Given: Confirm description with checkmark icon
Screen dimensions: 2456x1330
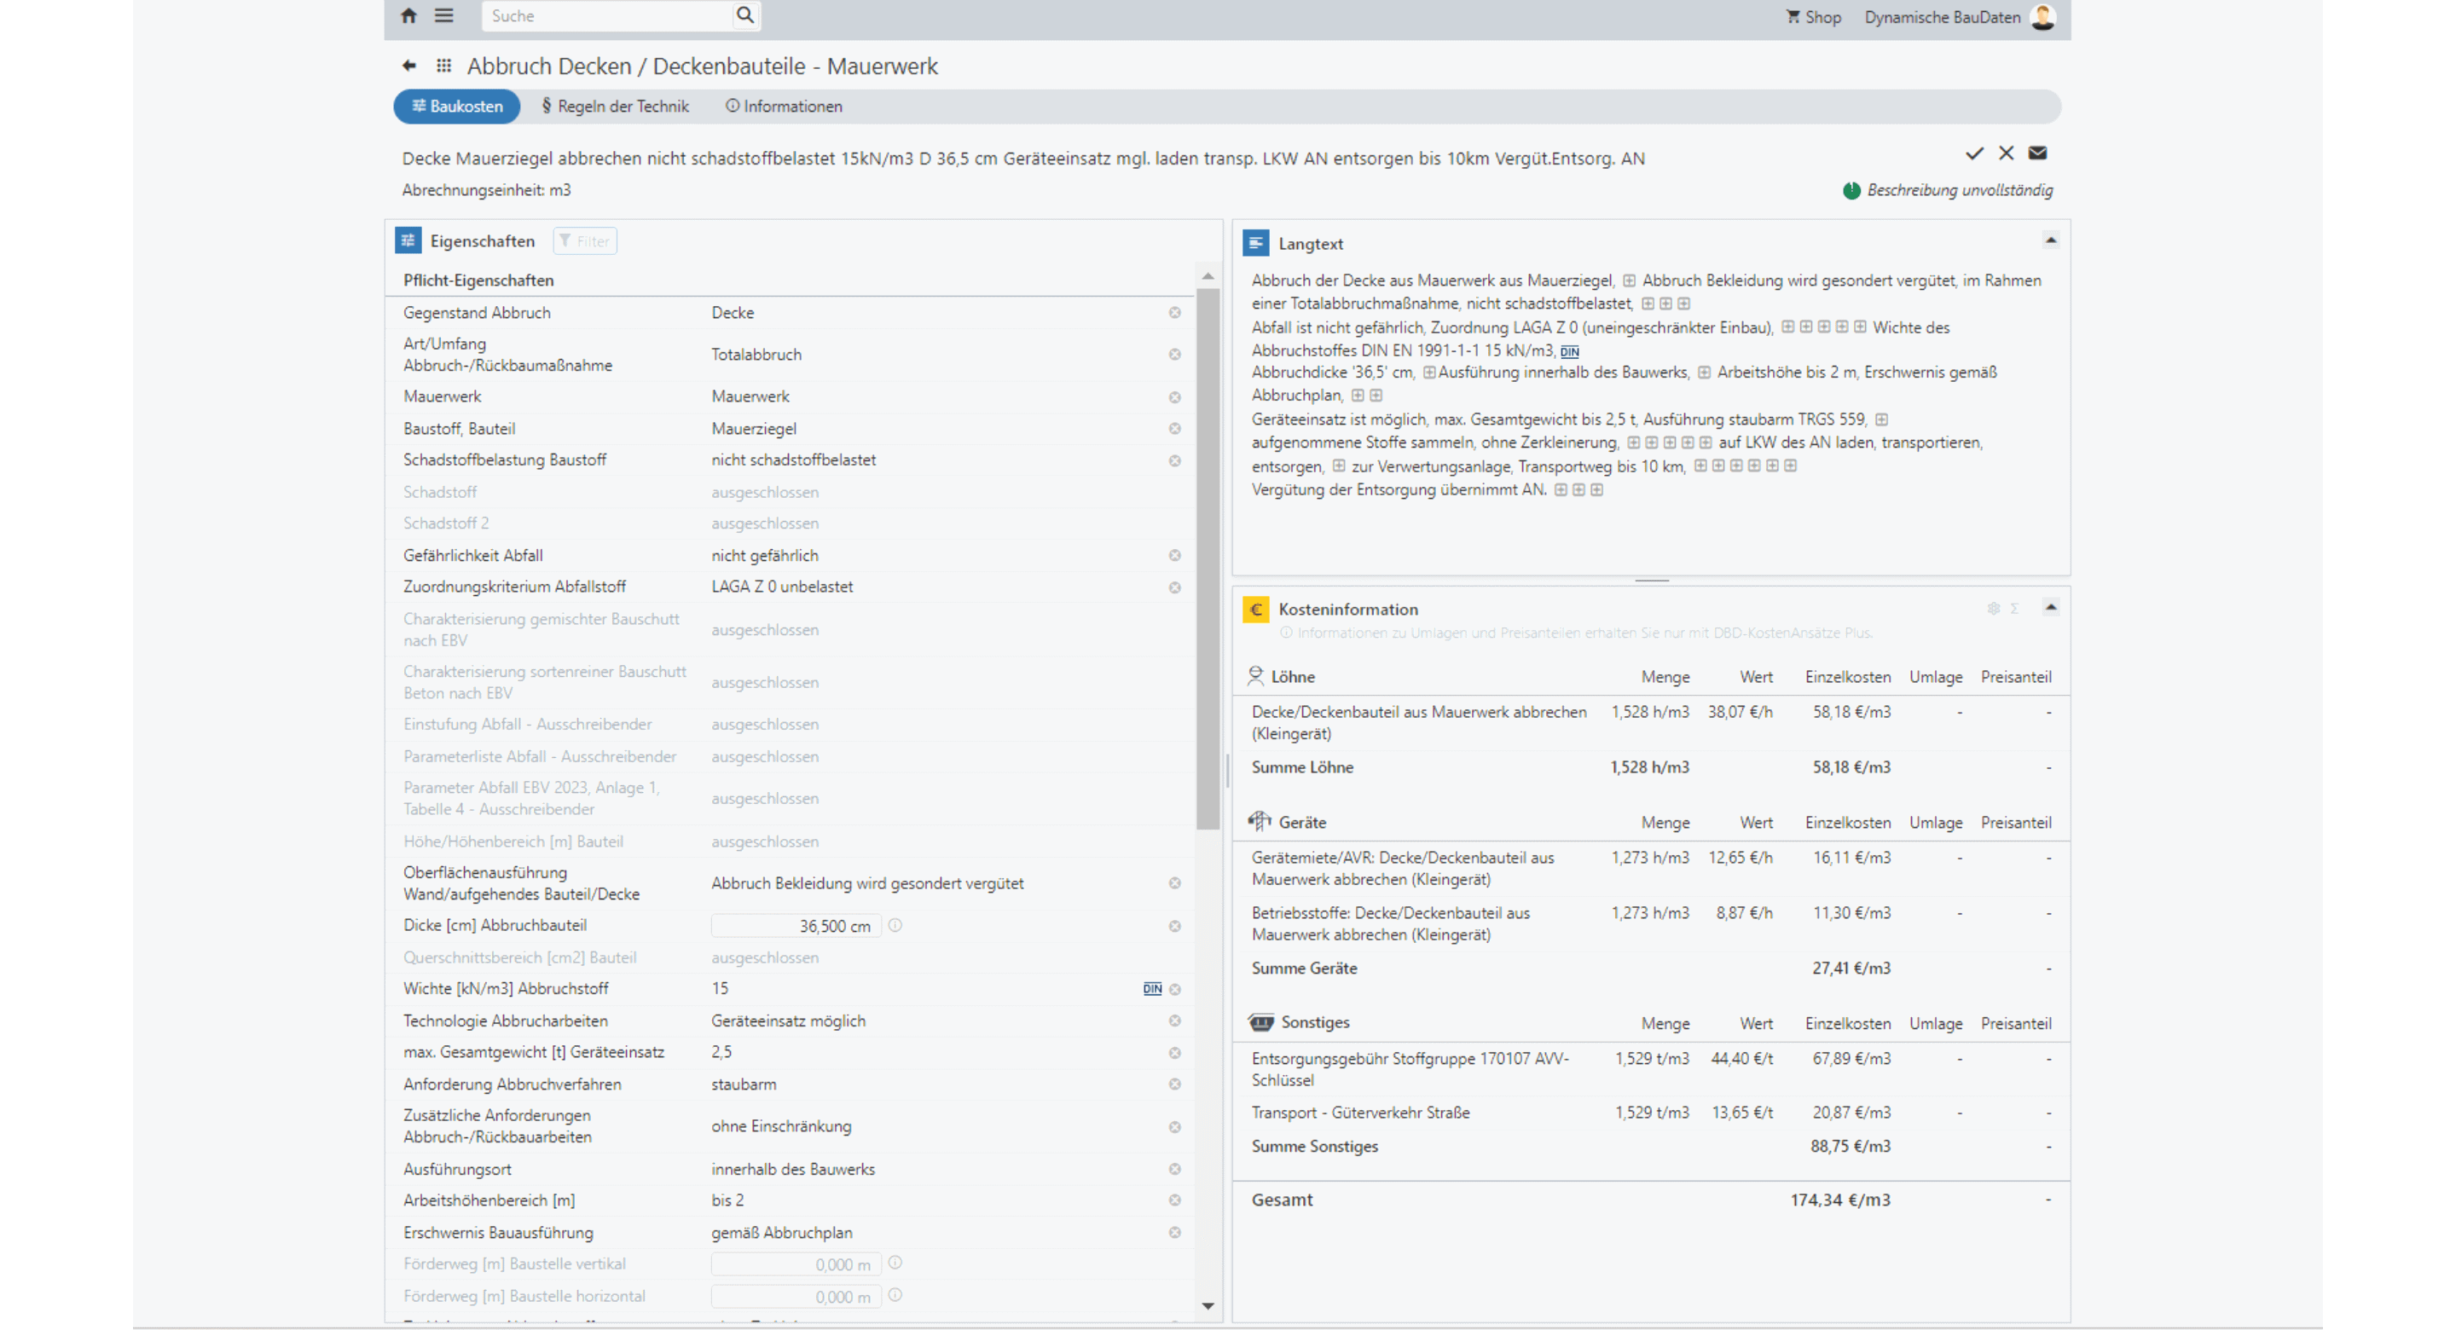Looking at the screenshot, I should coord(1973,153).
